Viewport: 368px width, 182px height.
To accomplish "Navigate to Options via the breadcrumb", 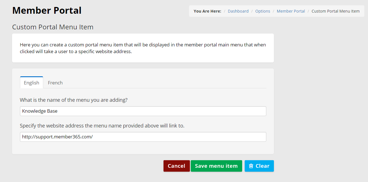I will [263, 11].
